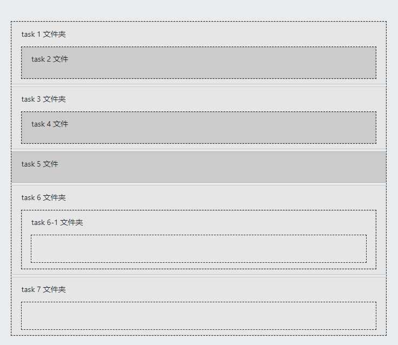
Task: Click blank header space beside task 3 文件夹 title
Action: click(x=216, y=99)
